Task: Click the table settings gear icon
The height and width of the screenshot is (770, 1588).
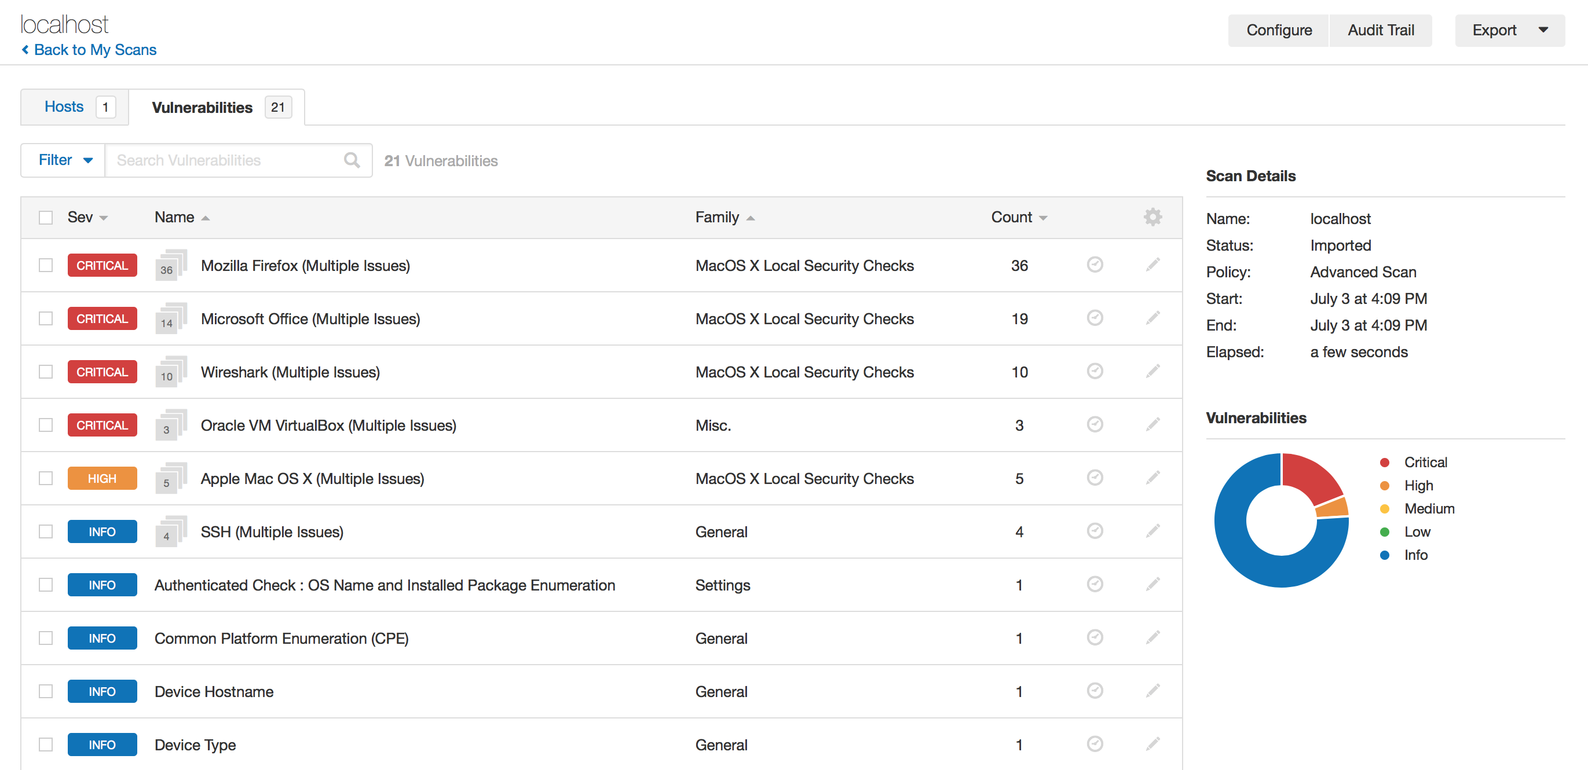Action: pos(1152,217)
